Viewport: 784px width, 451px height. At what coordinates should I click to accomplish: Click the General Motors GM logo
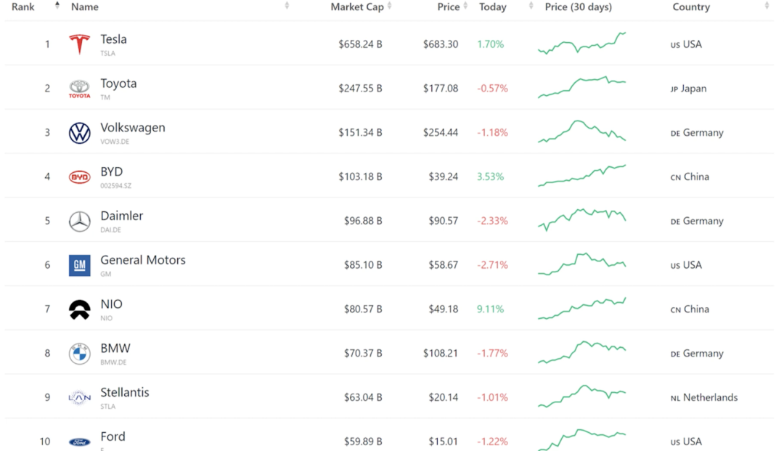pos(79,266)
